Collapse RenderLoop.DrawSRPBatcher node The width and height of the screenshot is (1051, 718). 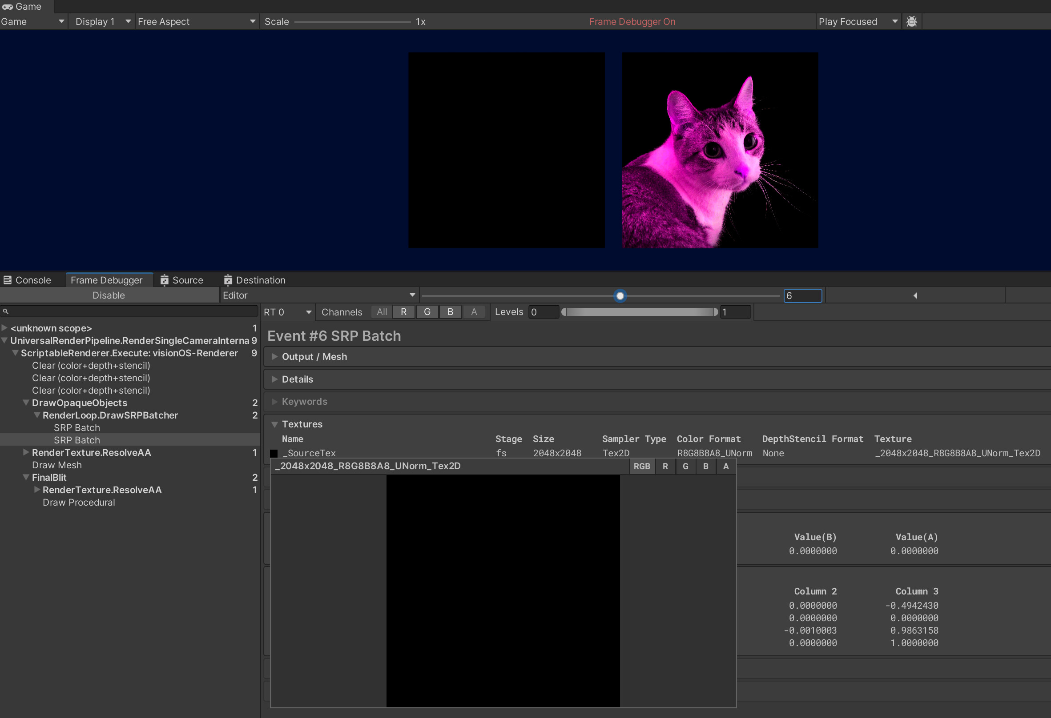click(37, 415)
